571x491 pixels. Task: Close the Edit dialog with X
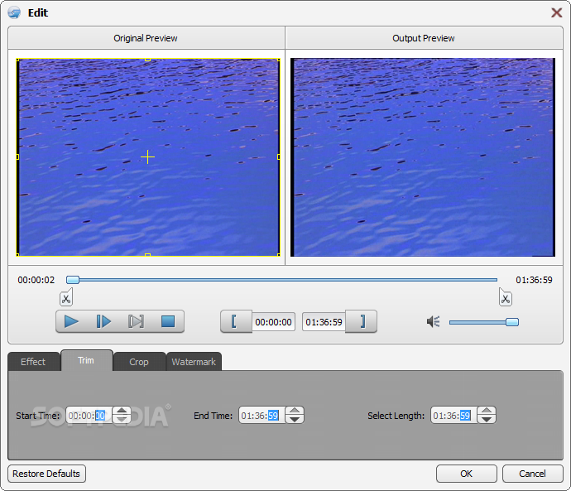pos(556,12)
